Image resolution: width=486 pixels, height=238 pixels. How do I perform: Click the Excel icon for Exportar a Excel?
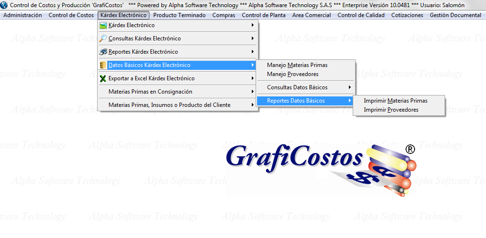[x=103, y=78]
